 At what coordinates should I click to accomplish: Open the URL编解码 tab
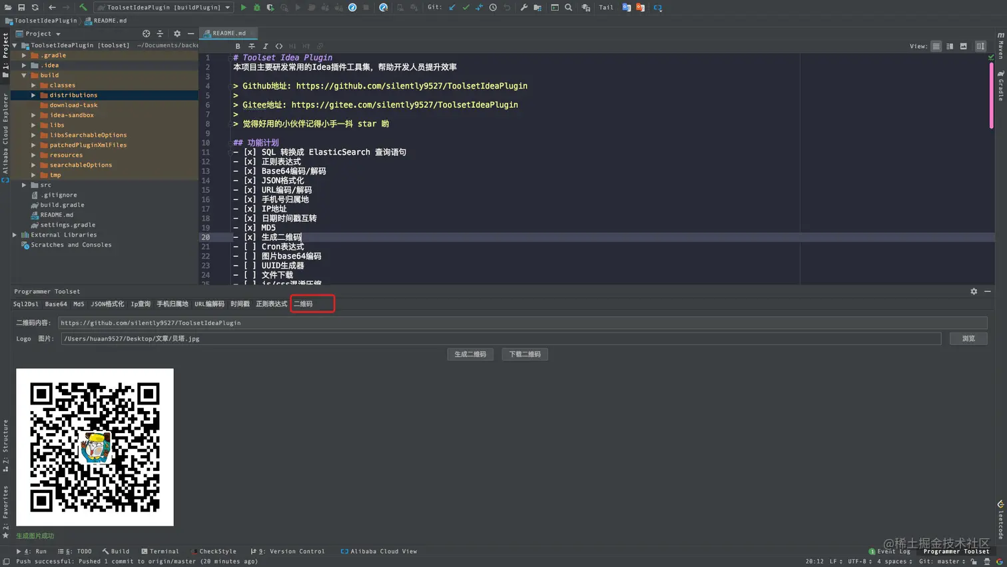[x=209, y=304]
